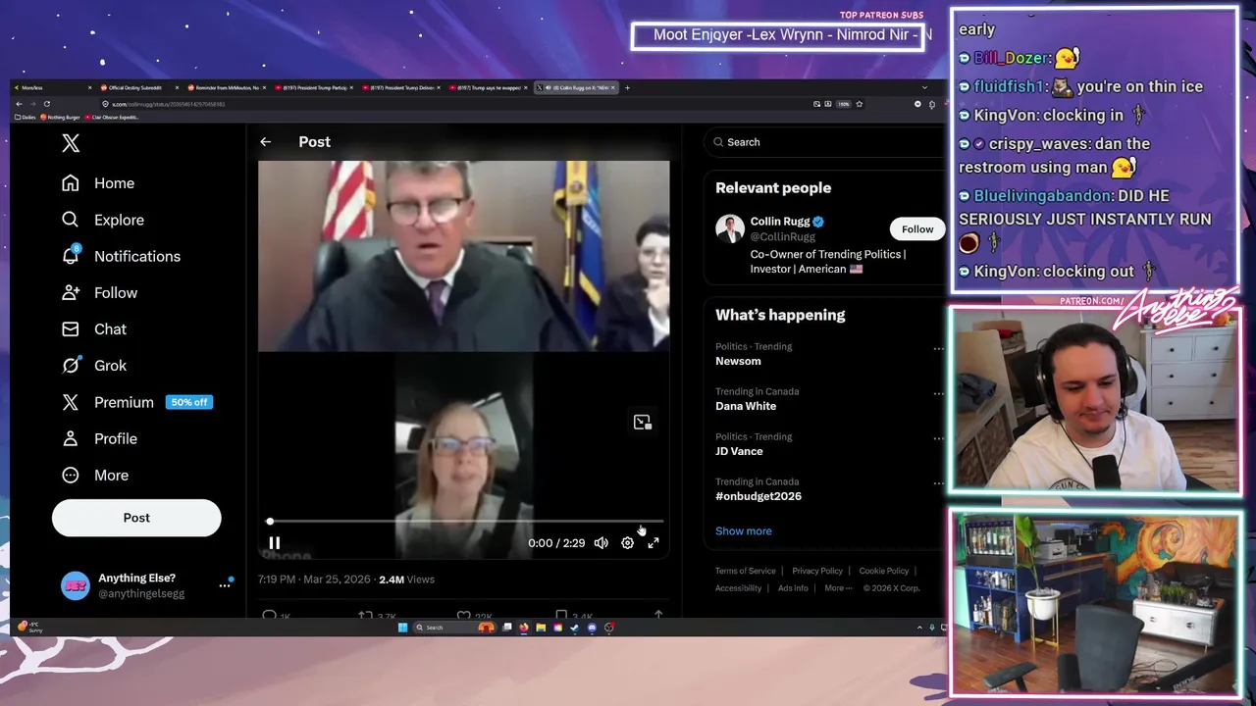The height and width of the screenshot is (706, 1256).
Task: Open Notifications in the sidebar
Action: coord(121,256)
